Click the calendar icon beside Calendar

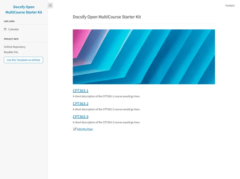(5, 29)
